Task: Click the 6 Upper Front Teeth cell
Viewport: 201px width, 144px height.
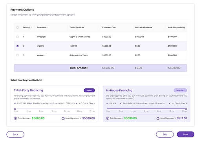Action: pyautogui.click(x=79, y=55)
